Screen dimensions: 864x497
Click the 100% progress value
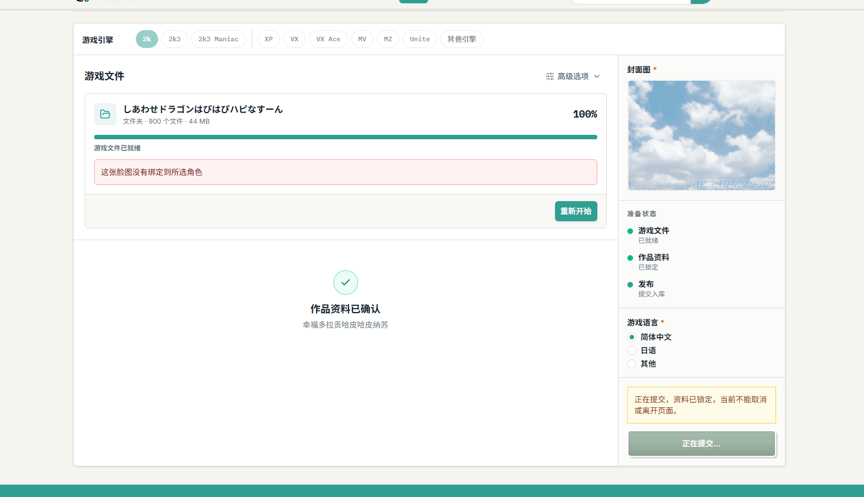(x=585, y=114)
